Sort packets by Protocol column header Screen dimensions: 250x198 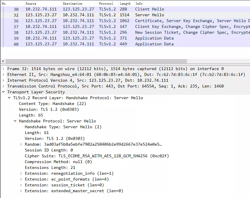(x=108, y=3)
